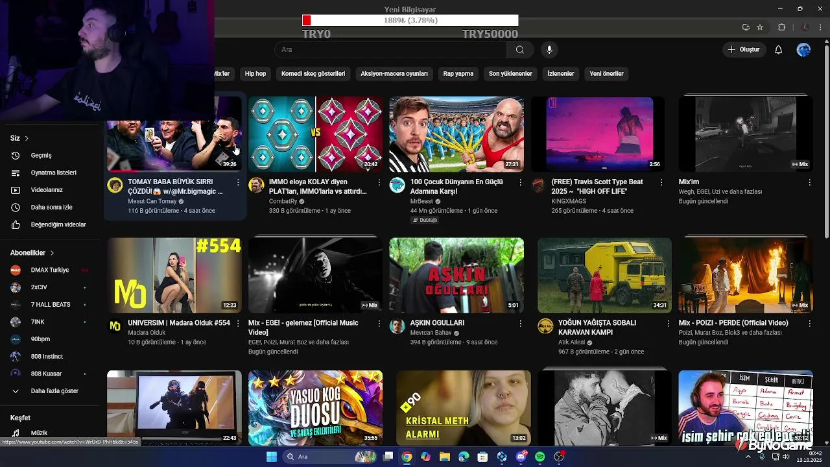This screenshot has width=830, height=467.
Task: Open more options for Travis Scott beat
Action: coord(661,182)
